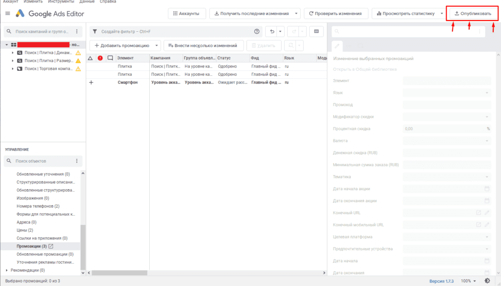
Task: Open calendar for Дата окончания акции
Action: click(487, 201)
